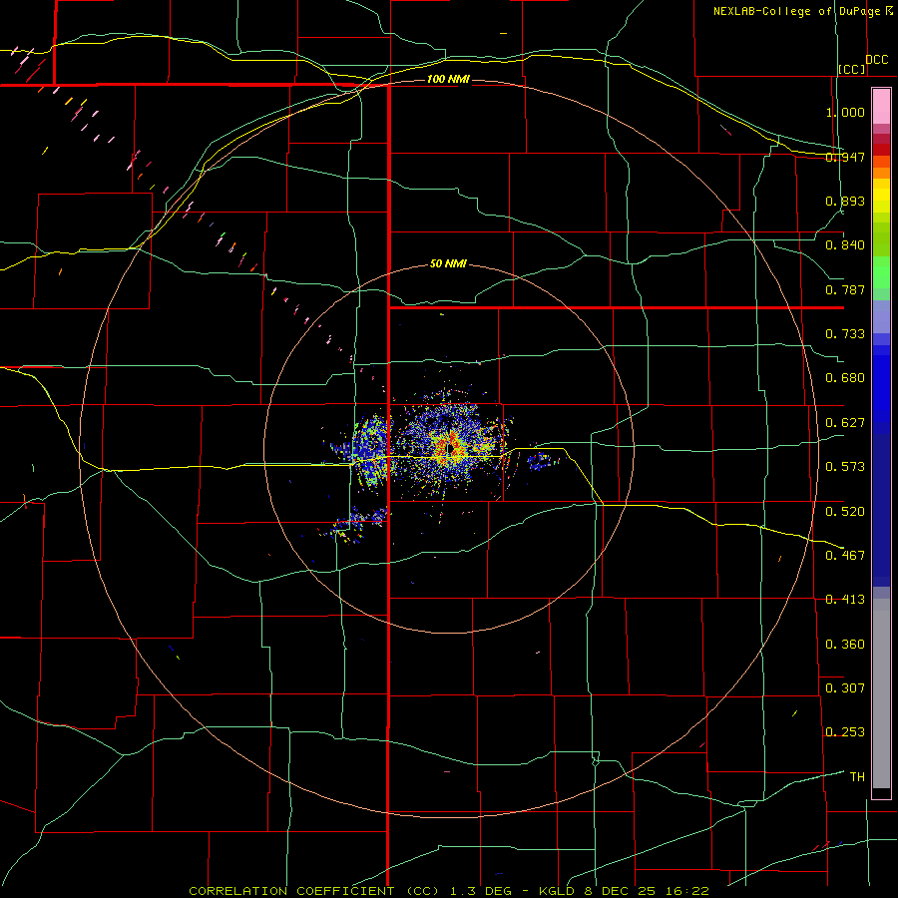Image resolution: width=898 pixels, height=898 pixels.
Task: Select the 0.733 scale value
Action: pyautogui.click(x=845, y=334)
